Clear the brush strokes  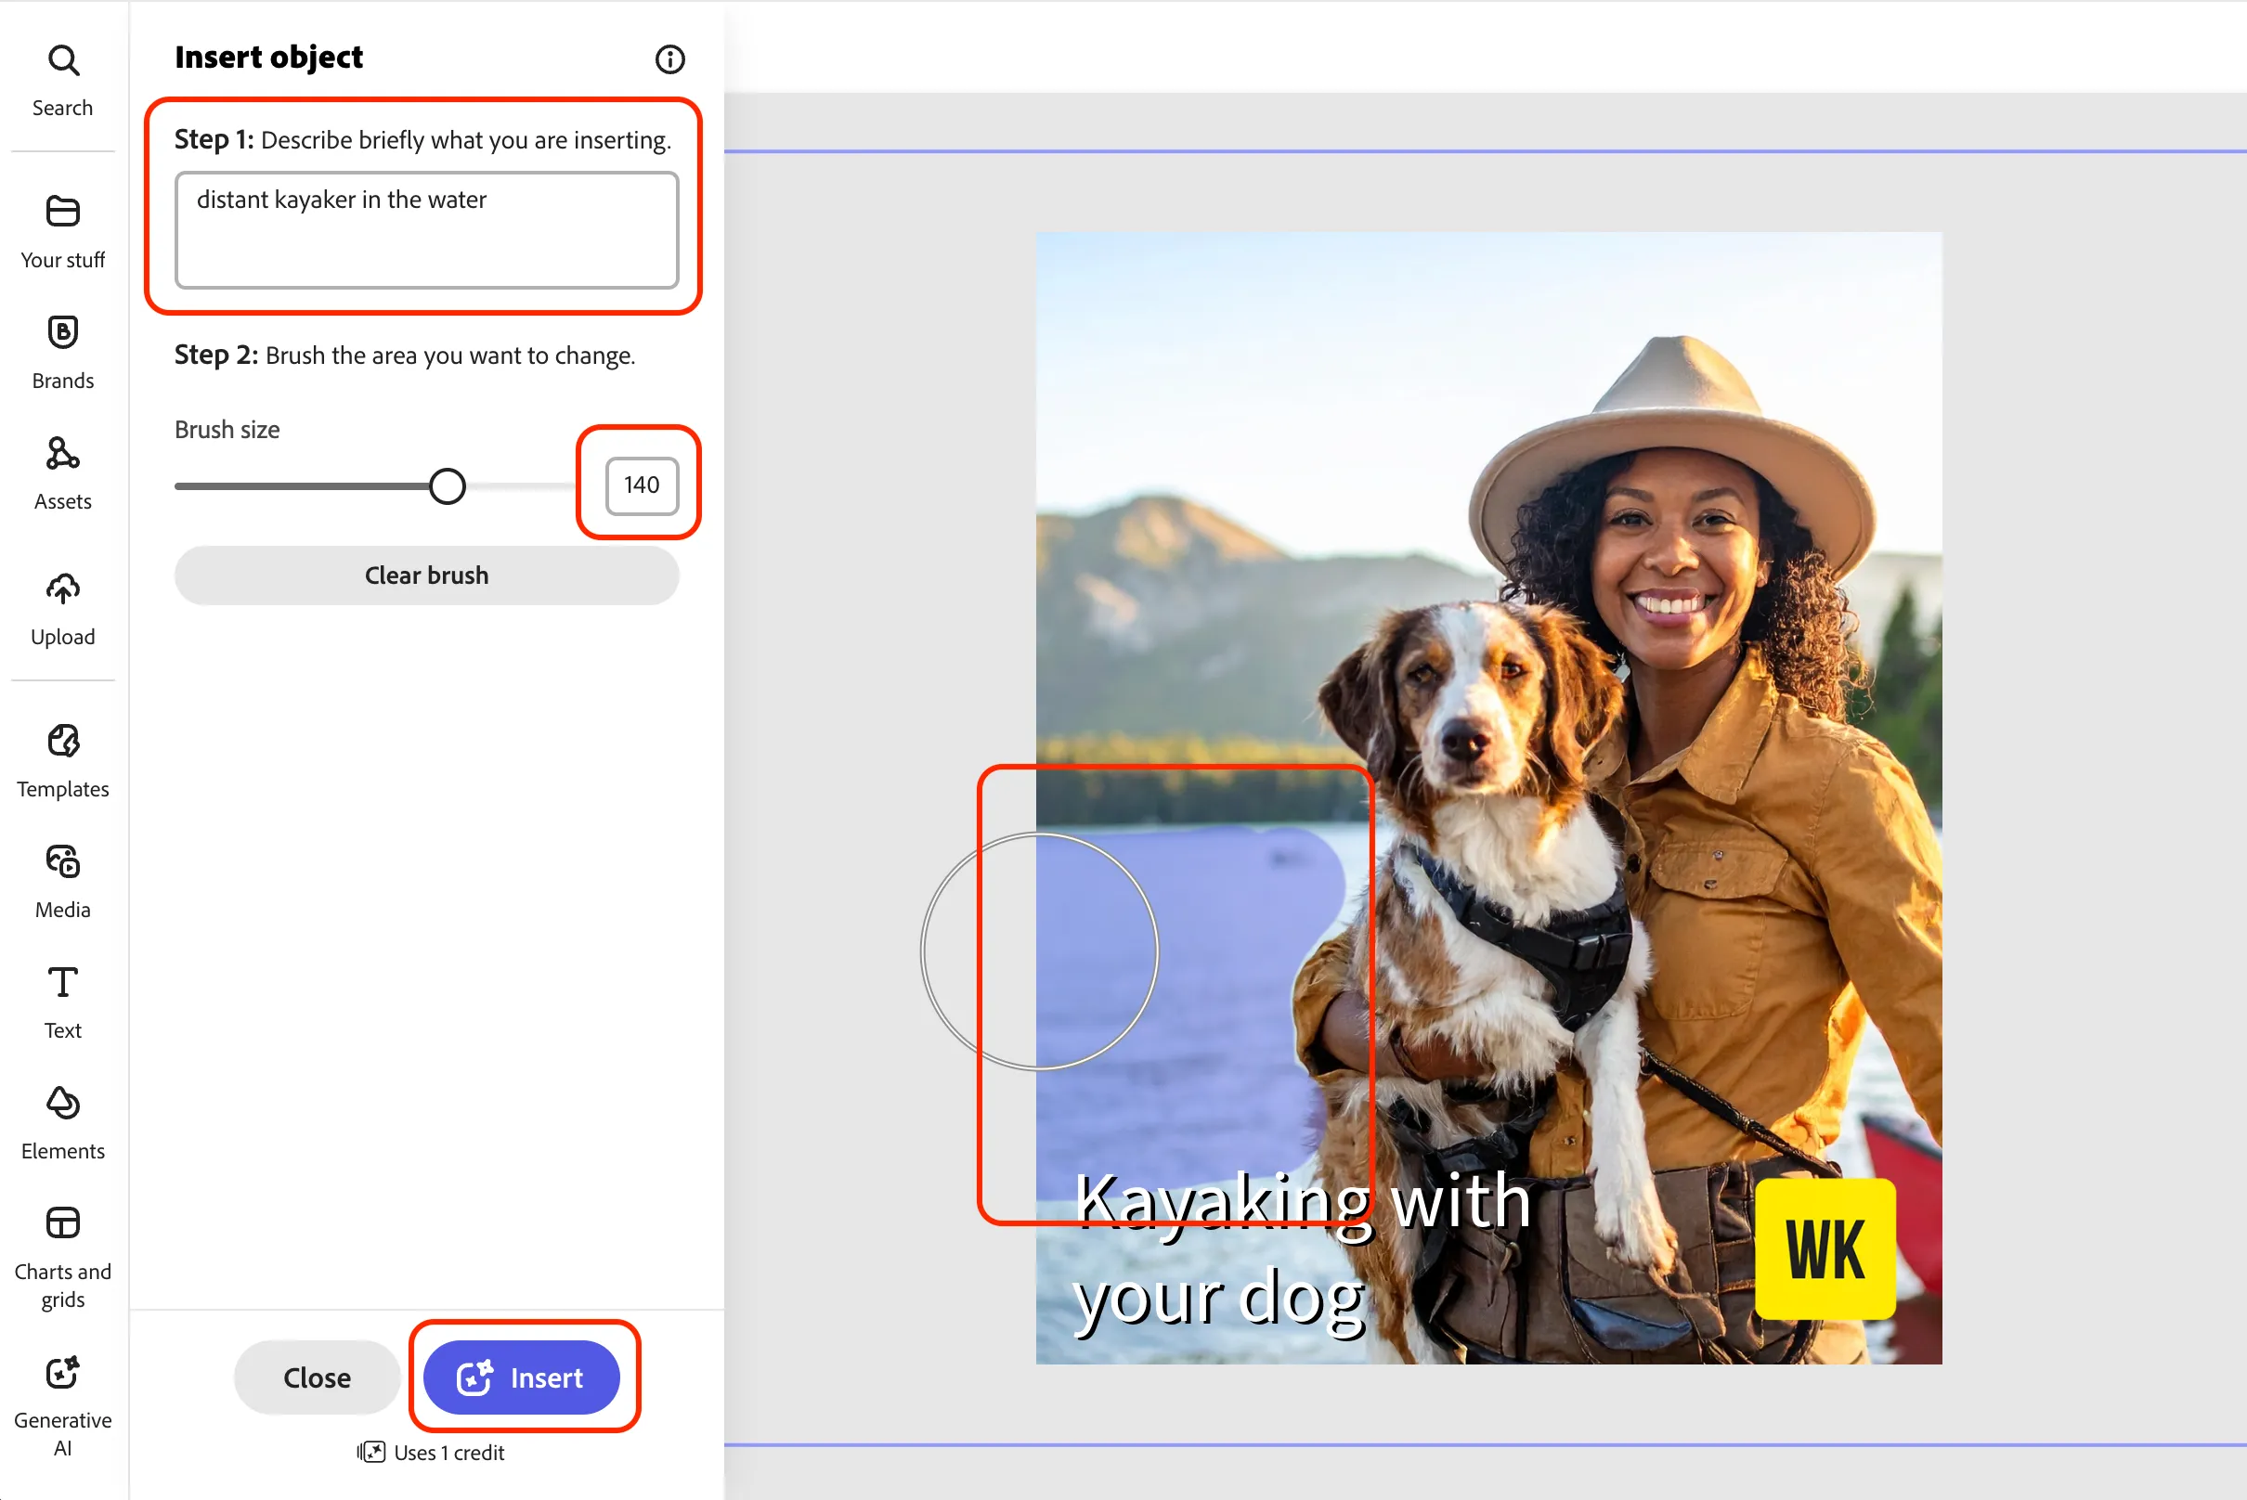tap(427, 575)
